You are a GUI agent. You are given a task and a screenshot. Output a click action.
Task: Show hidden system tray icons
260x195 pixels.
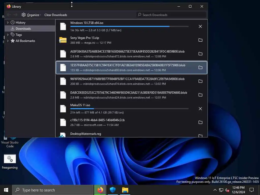(215, 190)
